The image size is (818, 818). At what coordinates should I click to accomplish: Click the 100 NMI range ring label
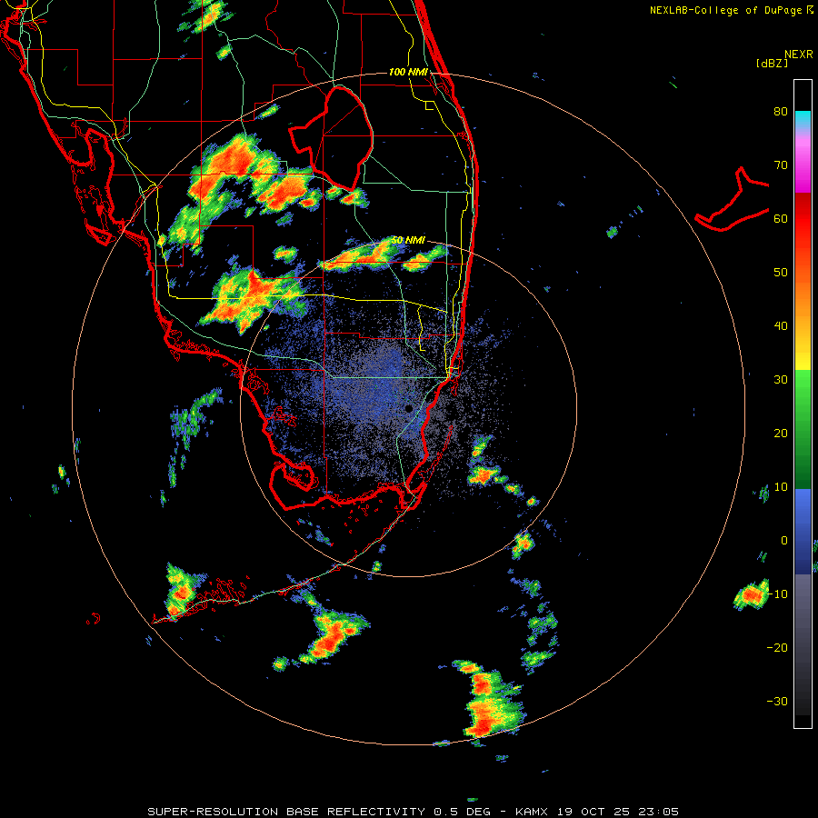408,72
